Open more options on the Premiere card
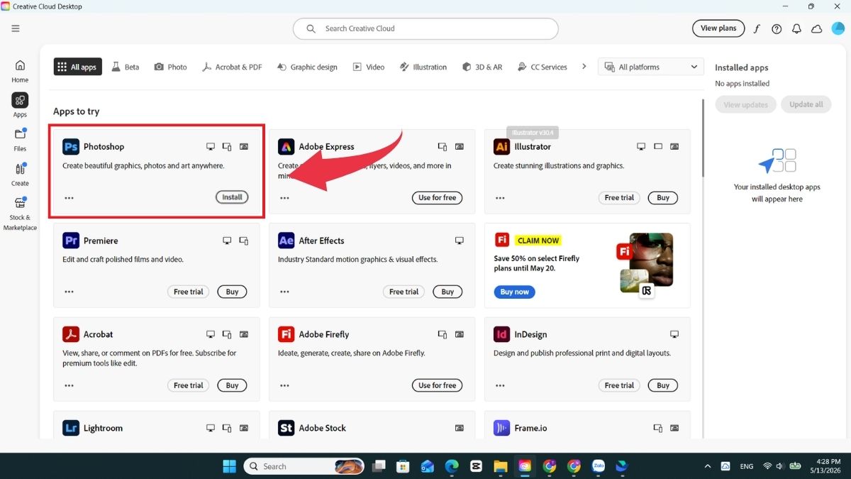This screenshot has width=851, height=479. [69, 292]
